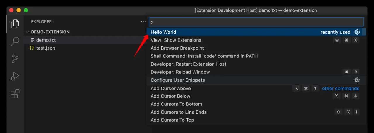Viewport: 374px width, 133px height.
Task: Select View: Show Extensions command
Action: (176, 40)
